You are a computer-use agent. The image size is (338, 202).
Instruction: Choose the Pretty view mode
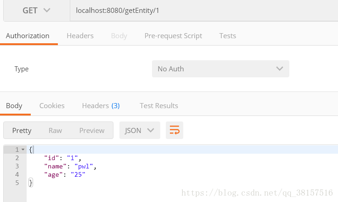pos(22,130)
